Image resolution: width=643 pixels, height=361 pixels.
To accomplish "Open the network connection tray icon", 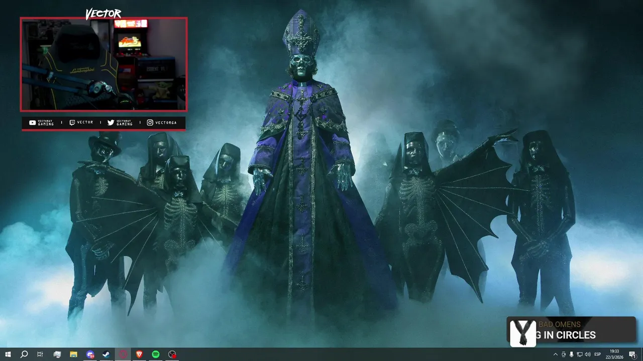I will click(579, 354).
